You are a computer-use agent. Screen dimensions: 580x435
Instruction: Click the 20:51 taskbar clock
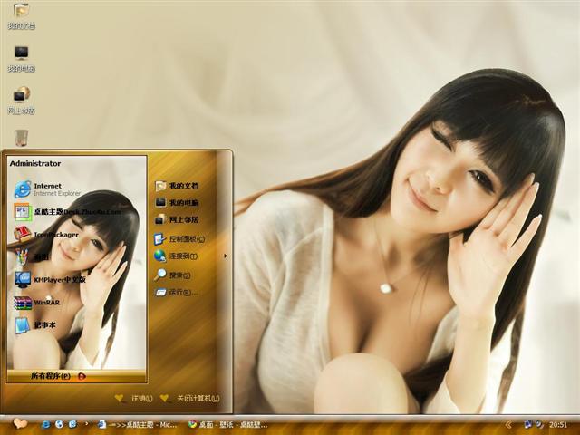pyautogui.click(x=558, y=425)
